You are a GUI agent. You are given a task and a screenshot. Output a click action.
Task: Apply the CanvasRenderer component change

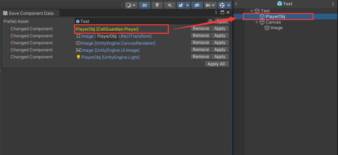coord(220,43)
